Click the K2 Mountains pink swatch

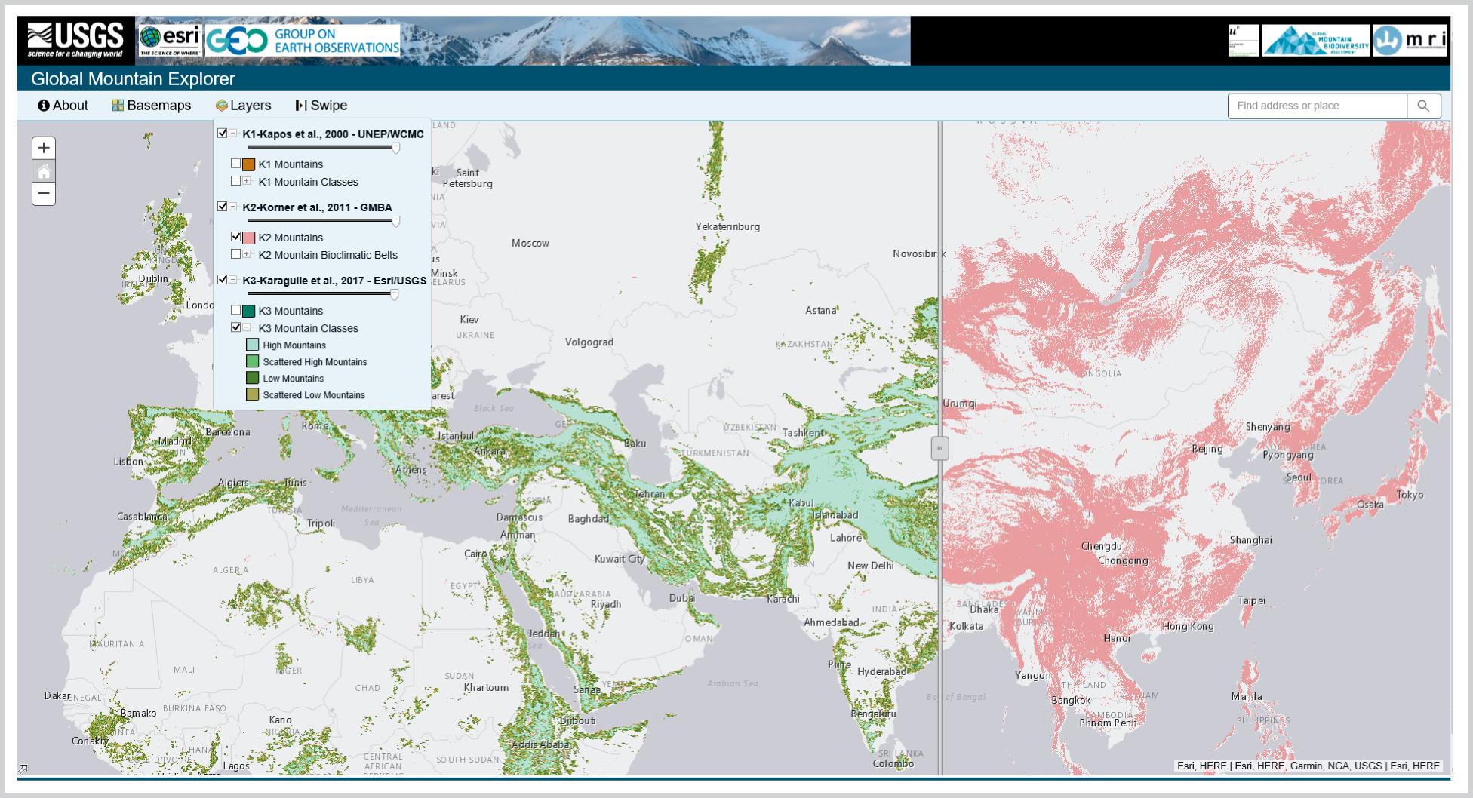248,238
